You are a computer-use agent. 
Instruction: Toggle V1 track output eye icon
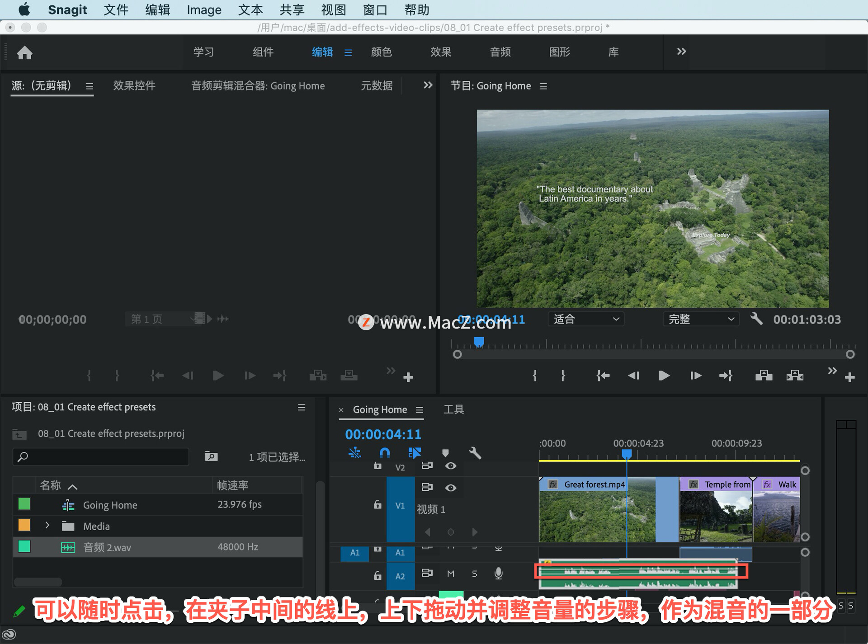pyautogui.click(x=451, y=488)
